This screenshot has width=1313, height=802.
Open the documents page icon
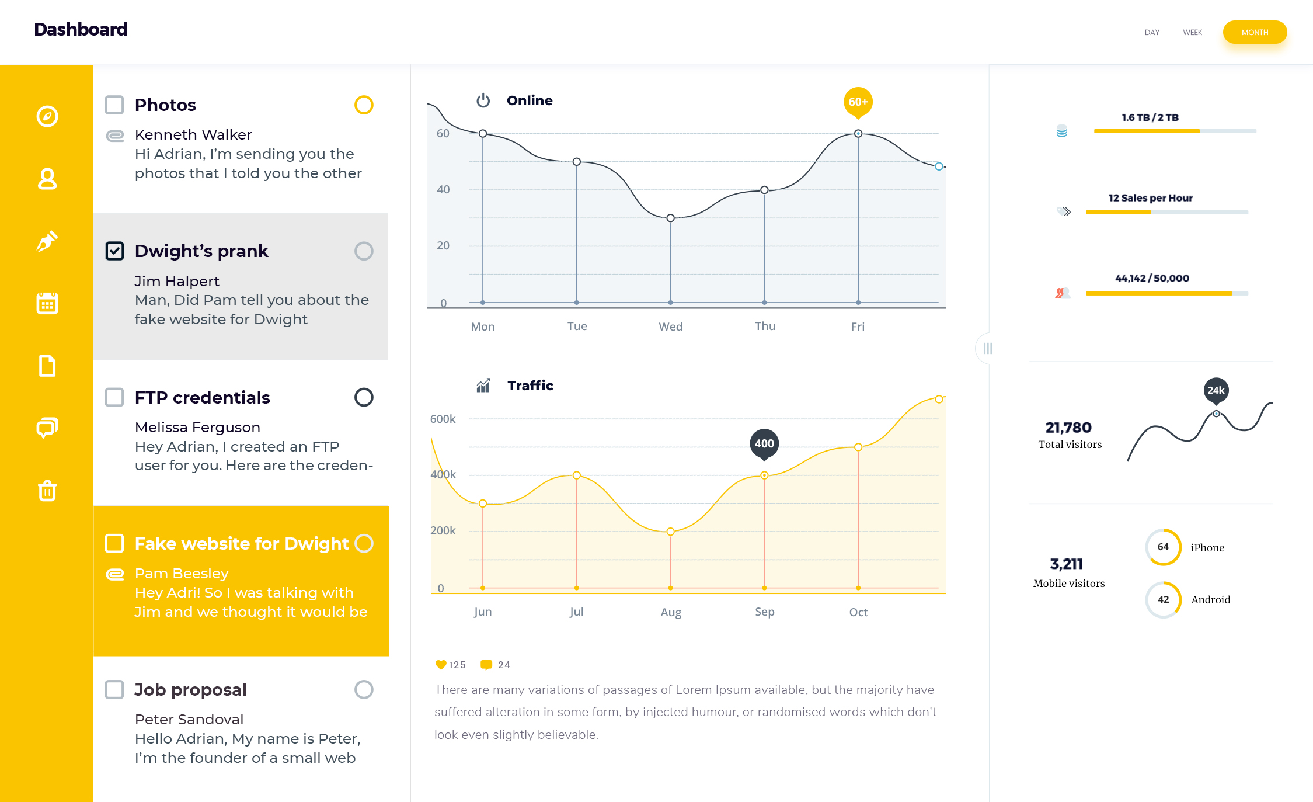(x=47, y=366)
